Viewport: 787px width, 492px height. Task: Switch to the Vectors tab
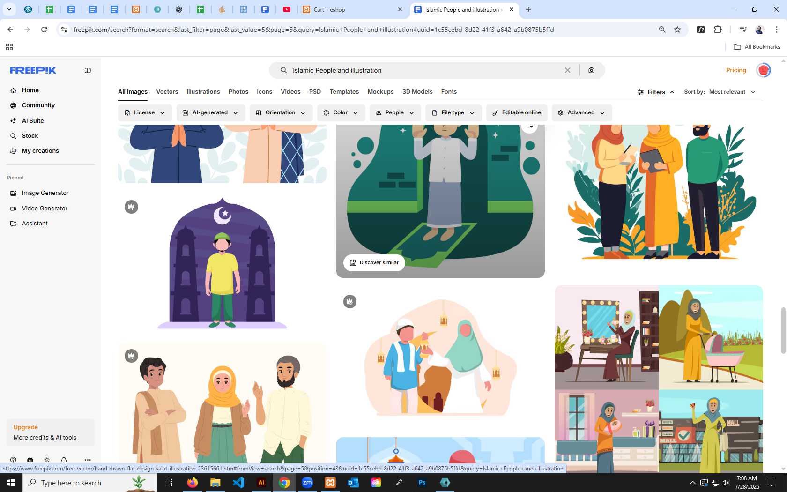167,92
